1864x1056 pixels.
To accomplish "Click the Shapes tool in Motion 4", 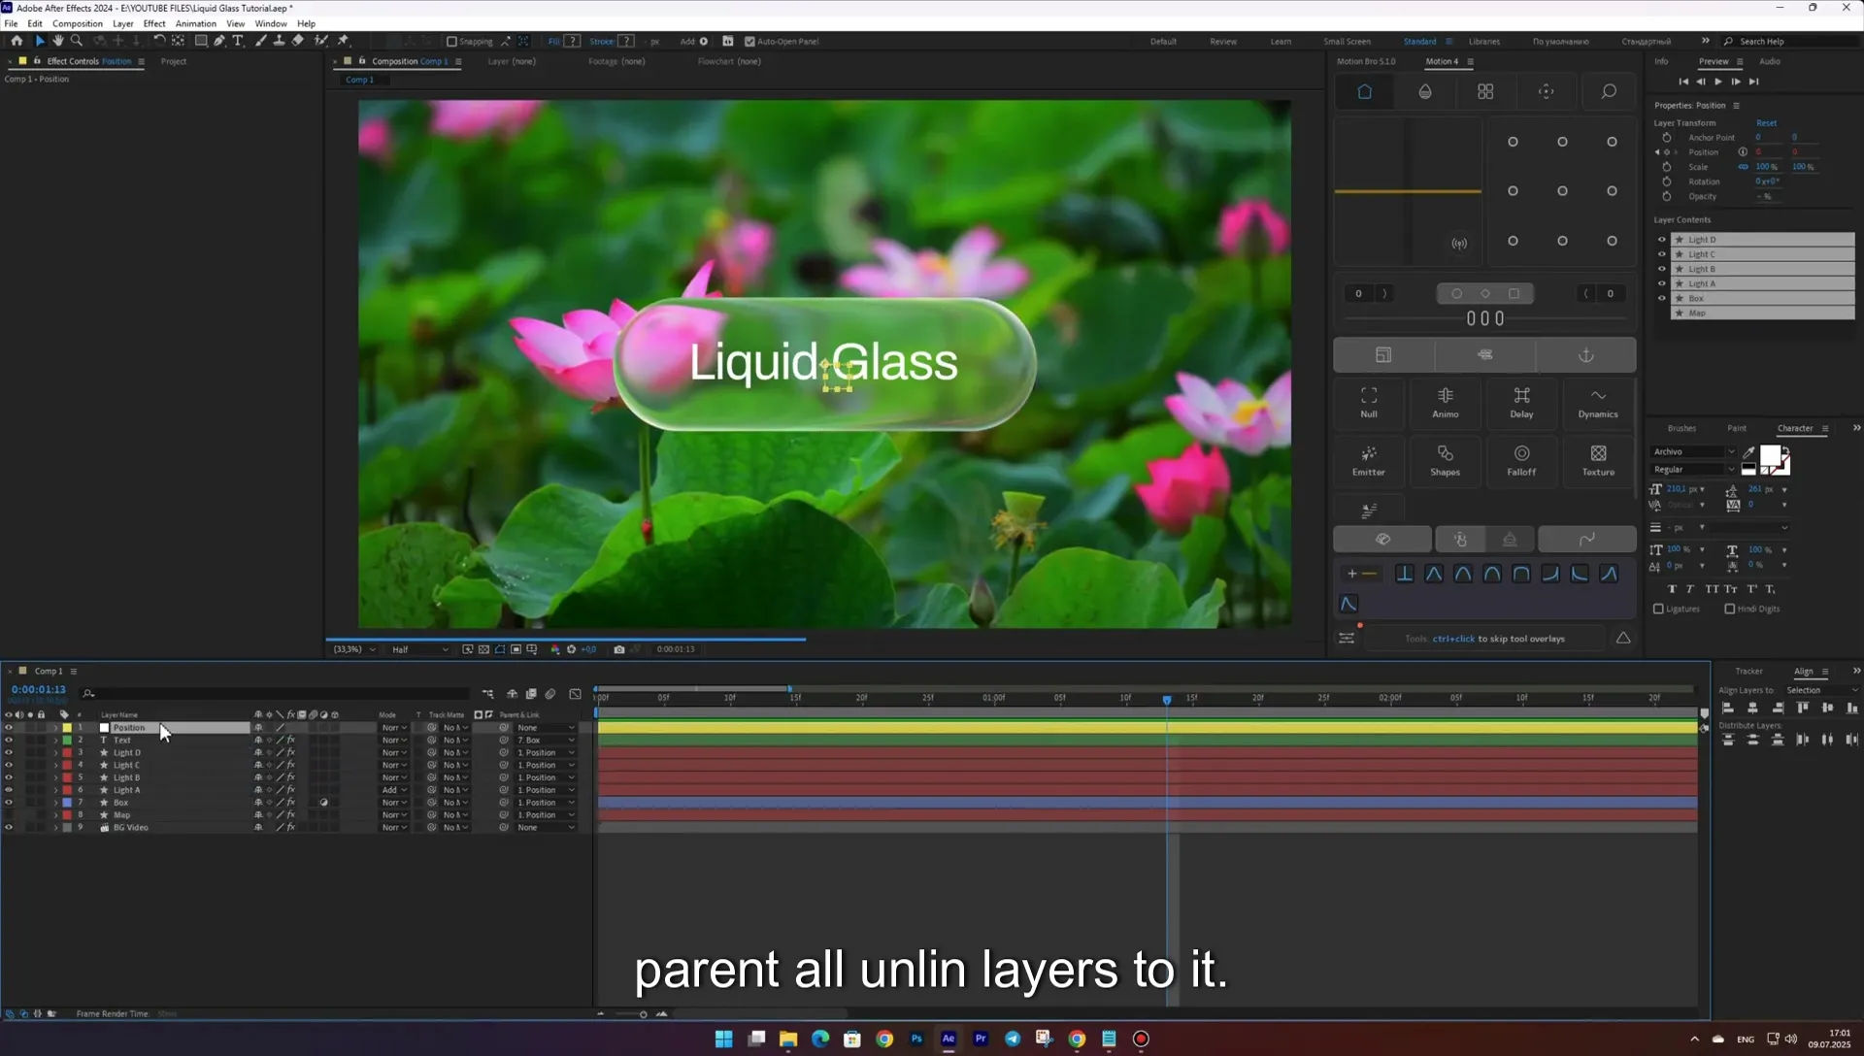I will pos(1445,460).
